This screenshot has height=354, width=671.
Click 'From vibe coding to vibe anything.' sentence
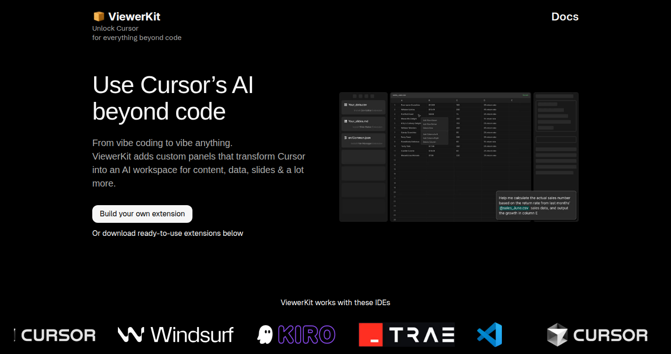click(x=162, y=143)
